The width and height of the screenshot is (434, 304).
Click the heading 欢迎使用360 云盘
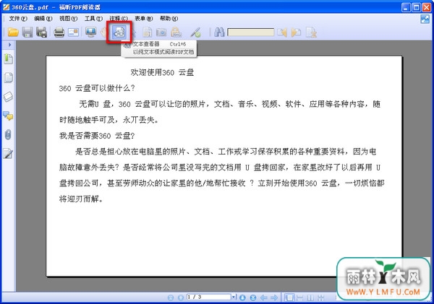coord(162,72)
